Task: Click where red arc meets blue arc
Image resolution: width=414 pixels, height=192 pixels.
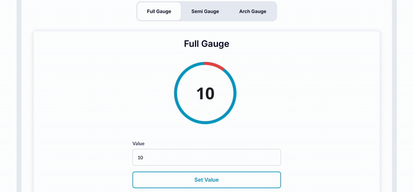Action: tap(224, 69)
